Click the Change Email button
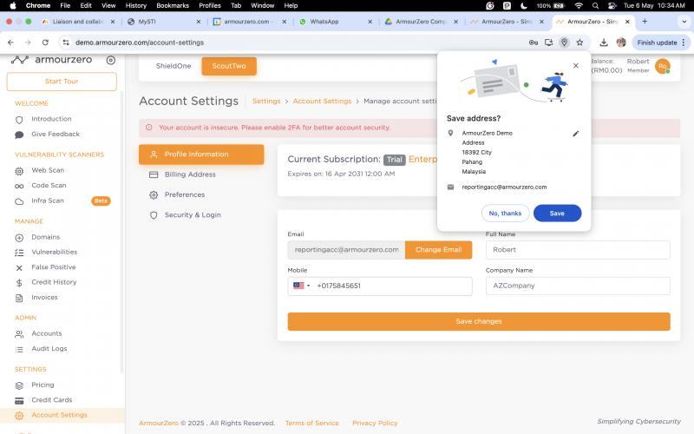Image resolution: width=694 pixels, height=434 pixels. [x=438, y=250]
